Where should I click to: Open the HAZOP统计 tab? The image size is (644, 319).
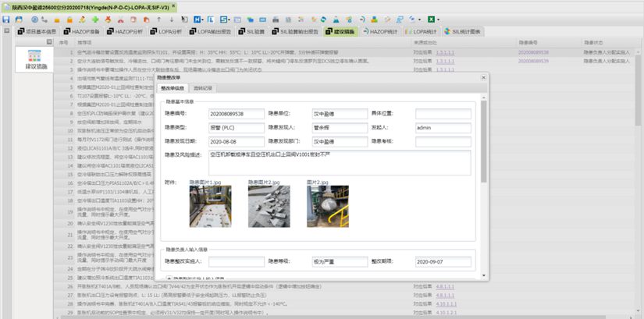(x=379, y=32)
